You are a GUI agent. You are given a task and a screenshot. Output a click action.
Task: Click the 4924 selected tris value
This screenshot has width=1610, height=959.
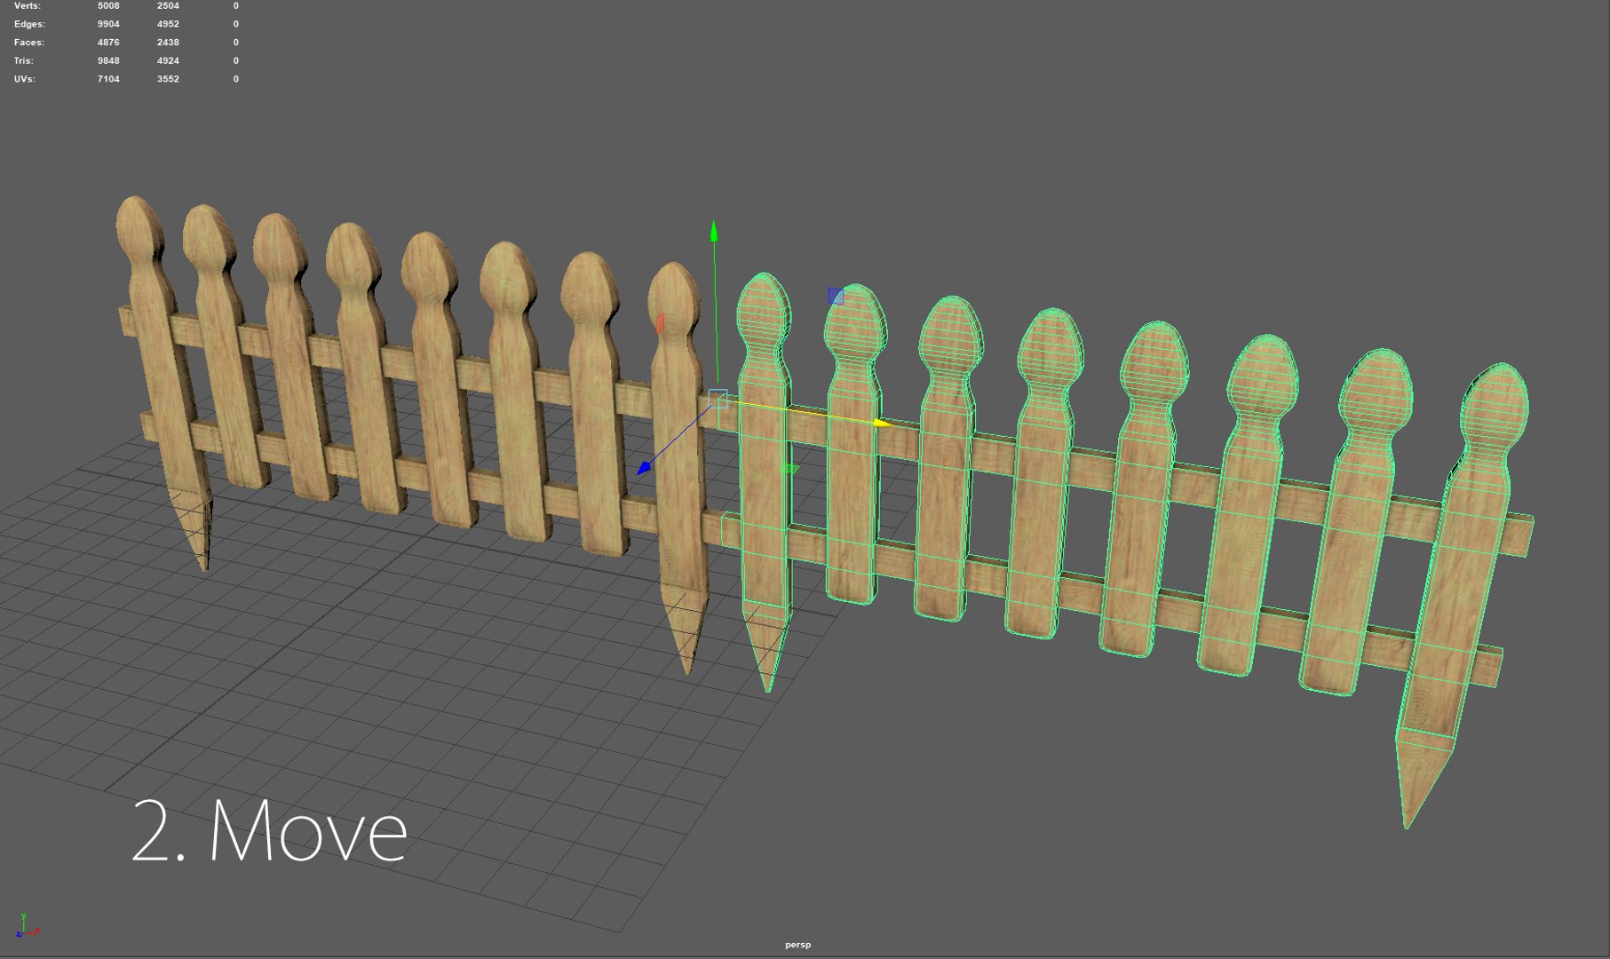point(168,60)
